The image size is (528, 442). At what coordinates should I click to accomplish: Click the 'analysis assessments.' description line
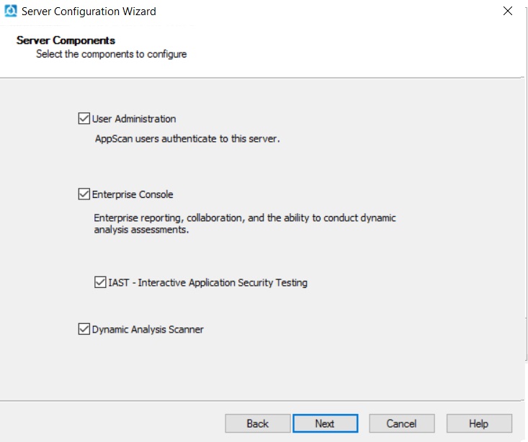[141, 230]
